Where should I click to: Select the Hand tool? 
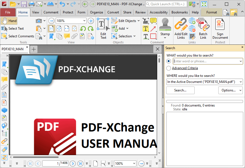9,21
